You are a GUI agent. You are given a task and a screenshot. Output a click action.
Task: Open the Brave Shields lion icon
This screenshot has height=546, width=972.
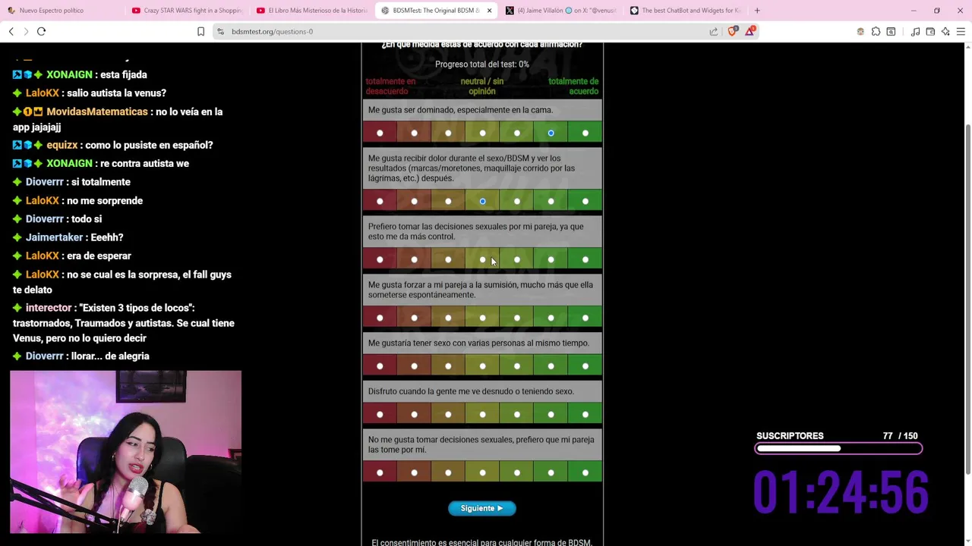click(x=733, y=31)
